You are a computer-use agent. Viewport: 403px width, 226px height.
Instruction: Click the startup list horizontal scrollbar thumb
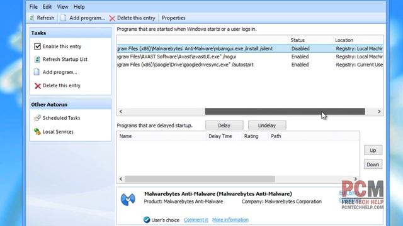pos(285,112)
